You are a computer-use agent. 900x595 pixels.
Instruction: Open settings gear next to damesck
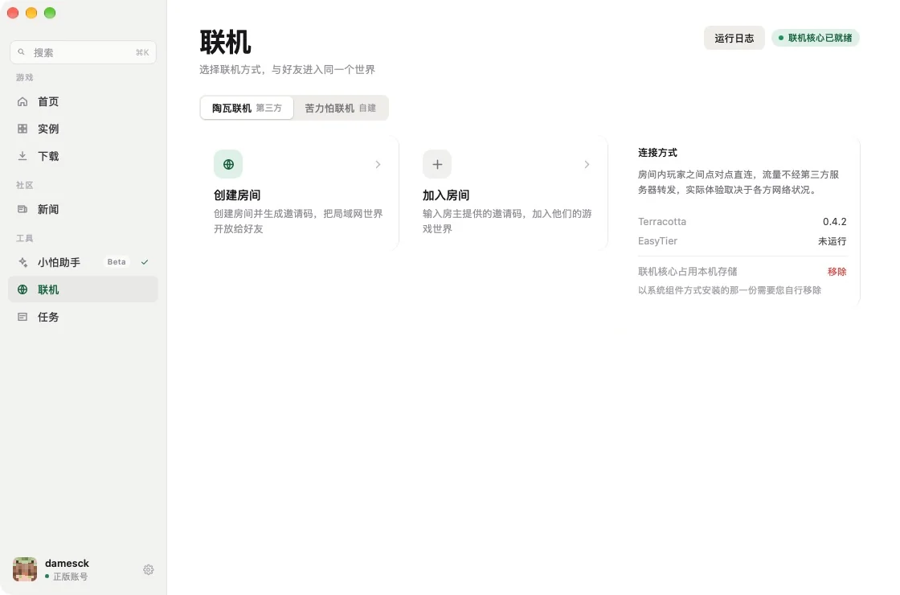pos(148,570)
